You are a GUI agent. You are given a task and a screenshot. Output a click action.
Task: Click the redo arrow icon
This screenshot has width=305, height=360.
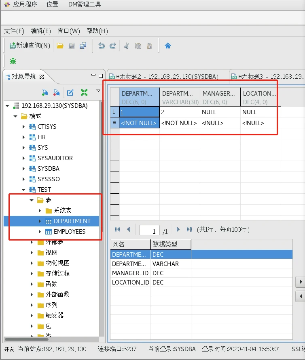pos(113,46)
